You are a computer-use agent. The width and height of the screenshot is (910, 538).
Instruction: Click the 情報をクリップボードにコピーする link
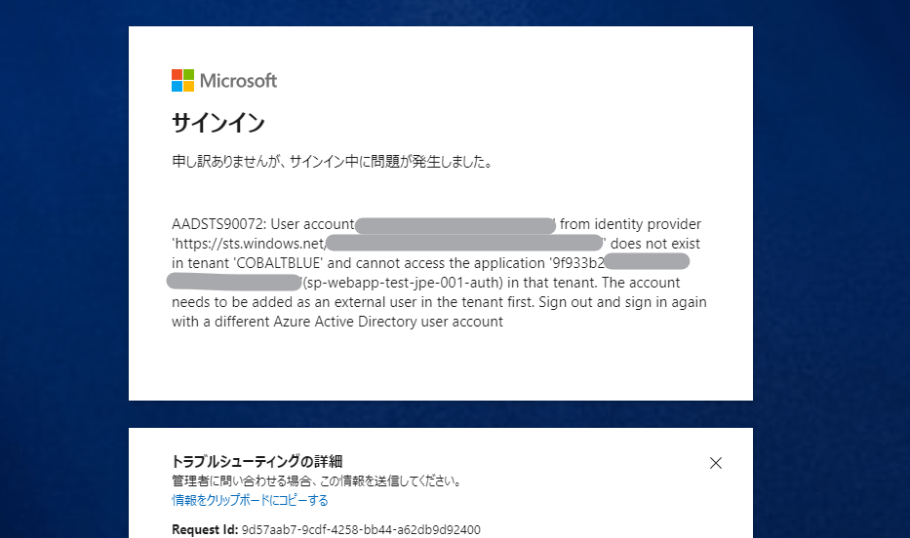point(250,500)
